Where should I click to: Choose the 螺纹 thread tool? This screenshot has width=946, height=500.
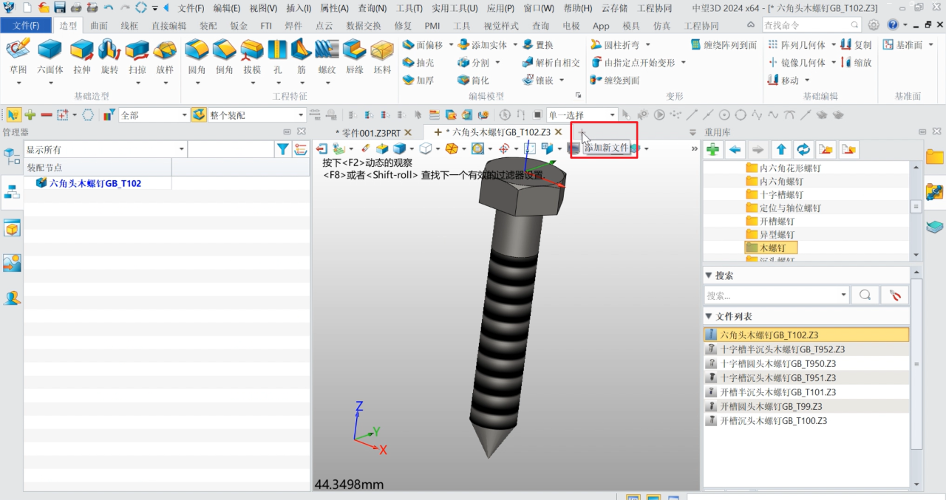coord(327,57)
